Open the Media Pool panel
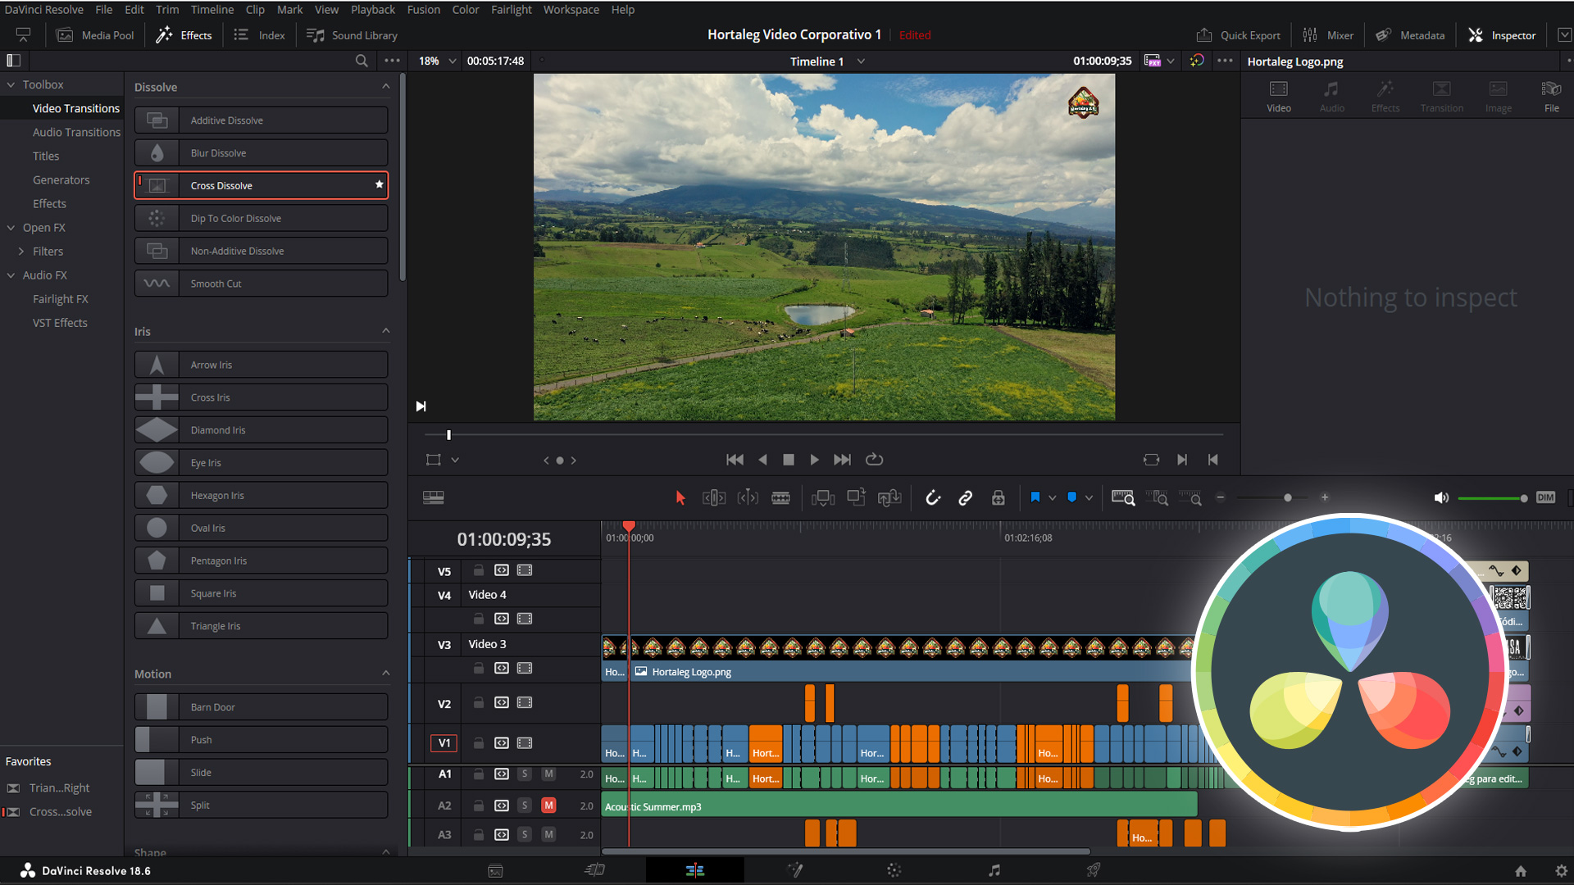The height and width of the screenshot is (885, 1574). click(95, 35)
